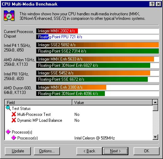Click the Intel PIII 1GHz, 256kB, i820 label
The height and width of the screenshot is (159, 163).
(16, 76)
